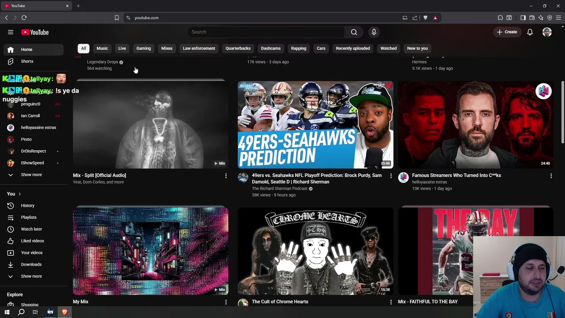Focus the YouTube search field
This screenshot has height=318, width=565.
coord(266,32)
